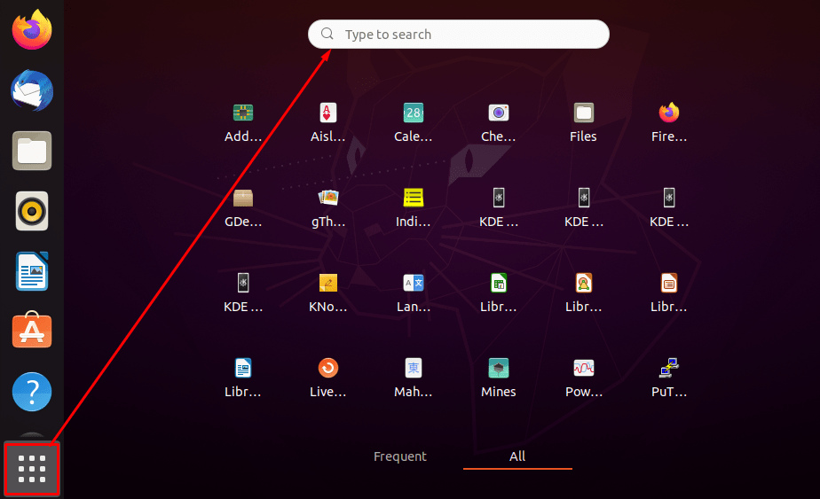
Task: Launch the PuTTY SSH client
Action: click(669, 378)
